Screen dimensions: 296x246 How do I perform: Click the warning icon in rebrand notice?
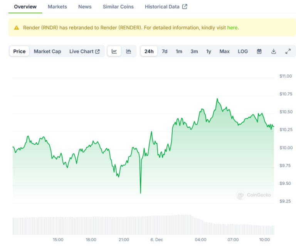coord(17,28)
